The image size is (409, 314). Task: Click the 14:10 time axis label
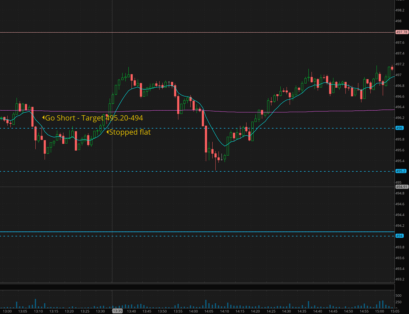[x=224, y=311]
